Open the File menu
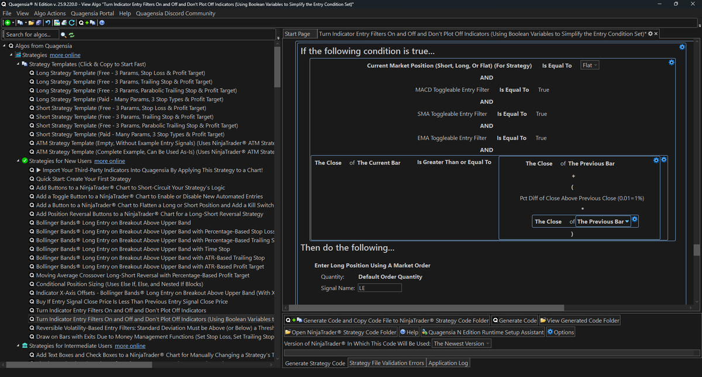The height and width of the screenshot is (377, 702). (x=8, y=13)
